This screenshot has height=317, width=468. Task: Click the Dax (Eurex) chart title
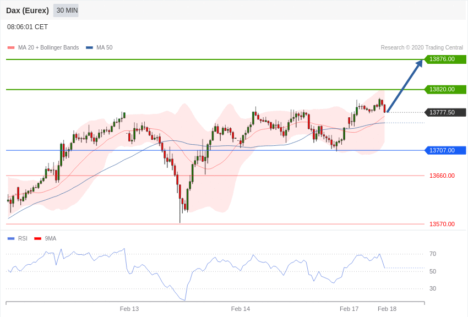coord(28,10)
